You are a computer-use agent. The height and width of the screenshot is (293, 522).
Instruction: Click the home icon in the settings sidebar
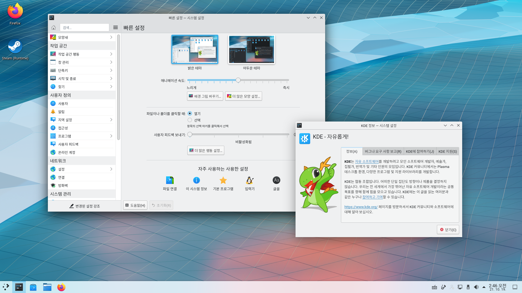click(x=54, y=27)
